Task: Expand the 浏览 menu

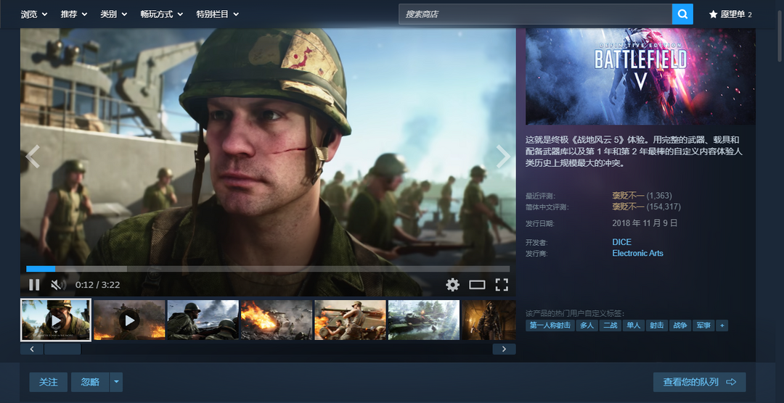Action: [x=34, y=14]
